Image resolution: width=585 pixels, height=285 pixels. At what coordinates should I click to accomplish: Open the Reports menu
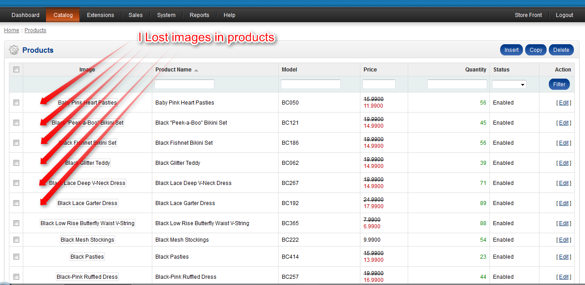coord(199,15)
